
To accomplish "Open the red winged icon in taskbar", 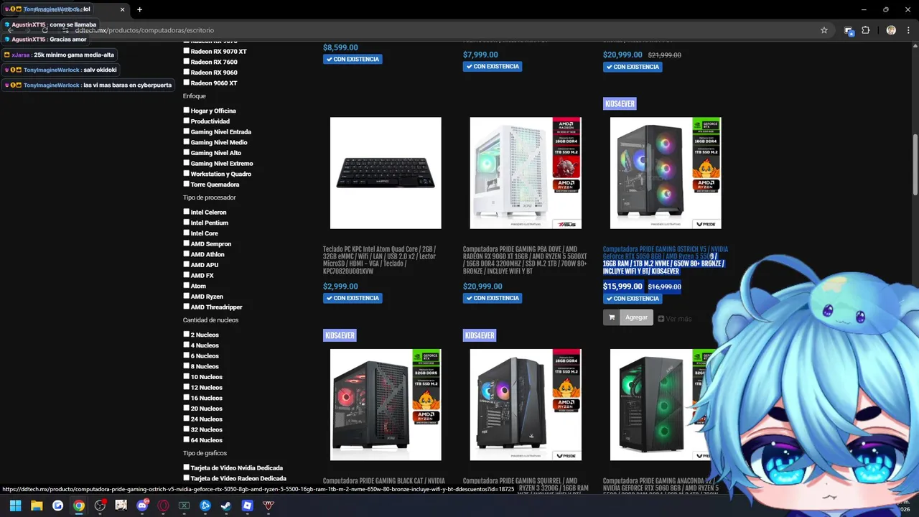I will tap(269, 506).
